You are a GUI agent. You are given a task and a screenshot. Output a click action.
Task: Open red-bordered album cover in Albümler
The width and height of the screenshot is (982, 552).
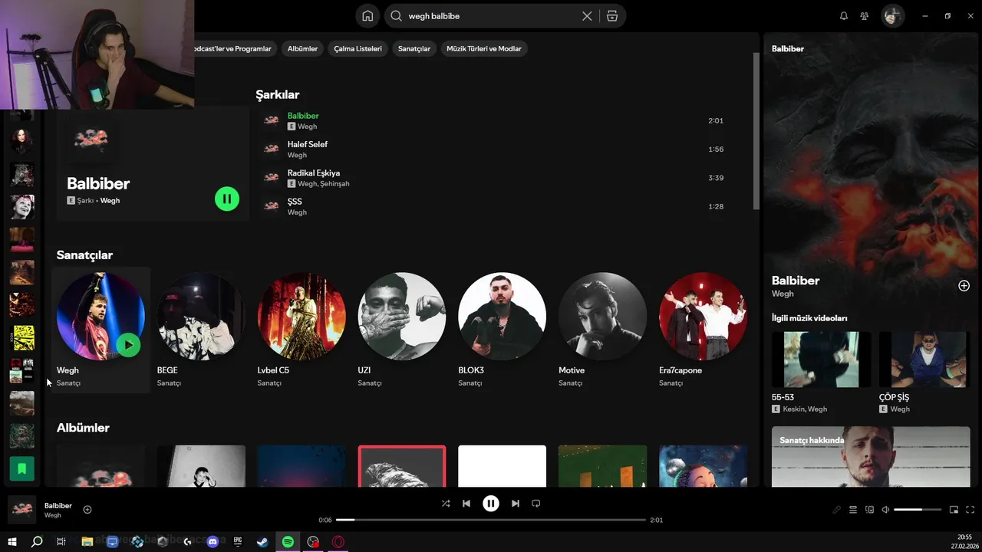(402, 466)
